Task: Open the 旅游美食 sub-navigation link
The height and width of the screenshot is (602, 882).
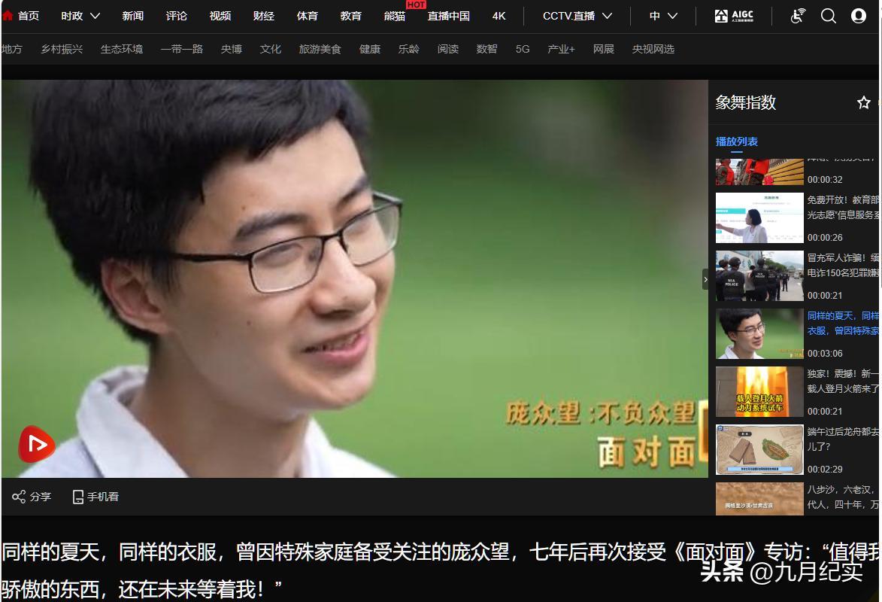Action: [x=320, y=49]
